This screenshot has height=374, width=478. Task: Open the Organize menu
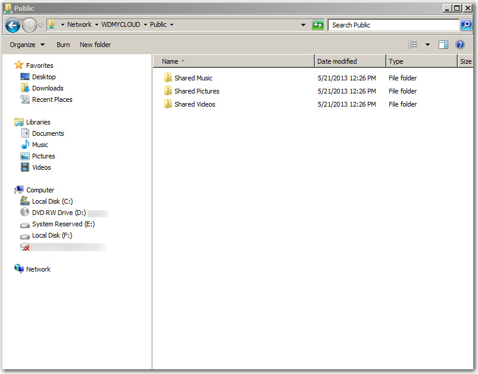27,45
